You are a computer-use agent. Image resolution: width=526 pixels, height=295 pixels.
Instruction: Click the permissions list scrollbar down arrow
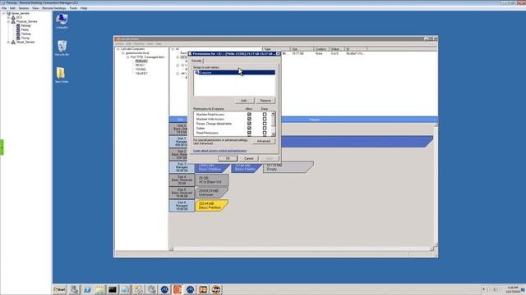273,134
